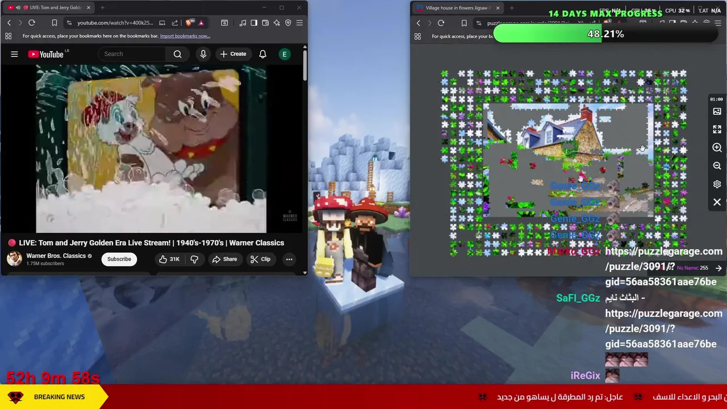Zoom out on the jigsaw puzzle
The image size is (727, 409).
717,166
